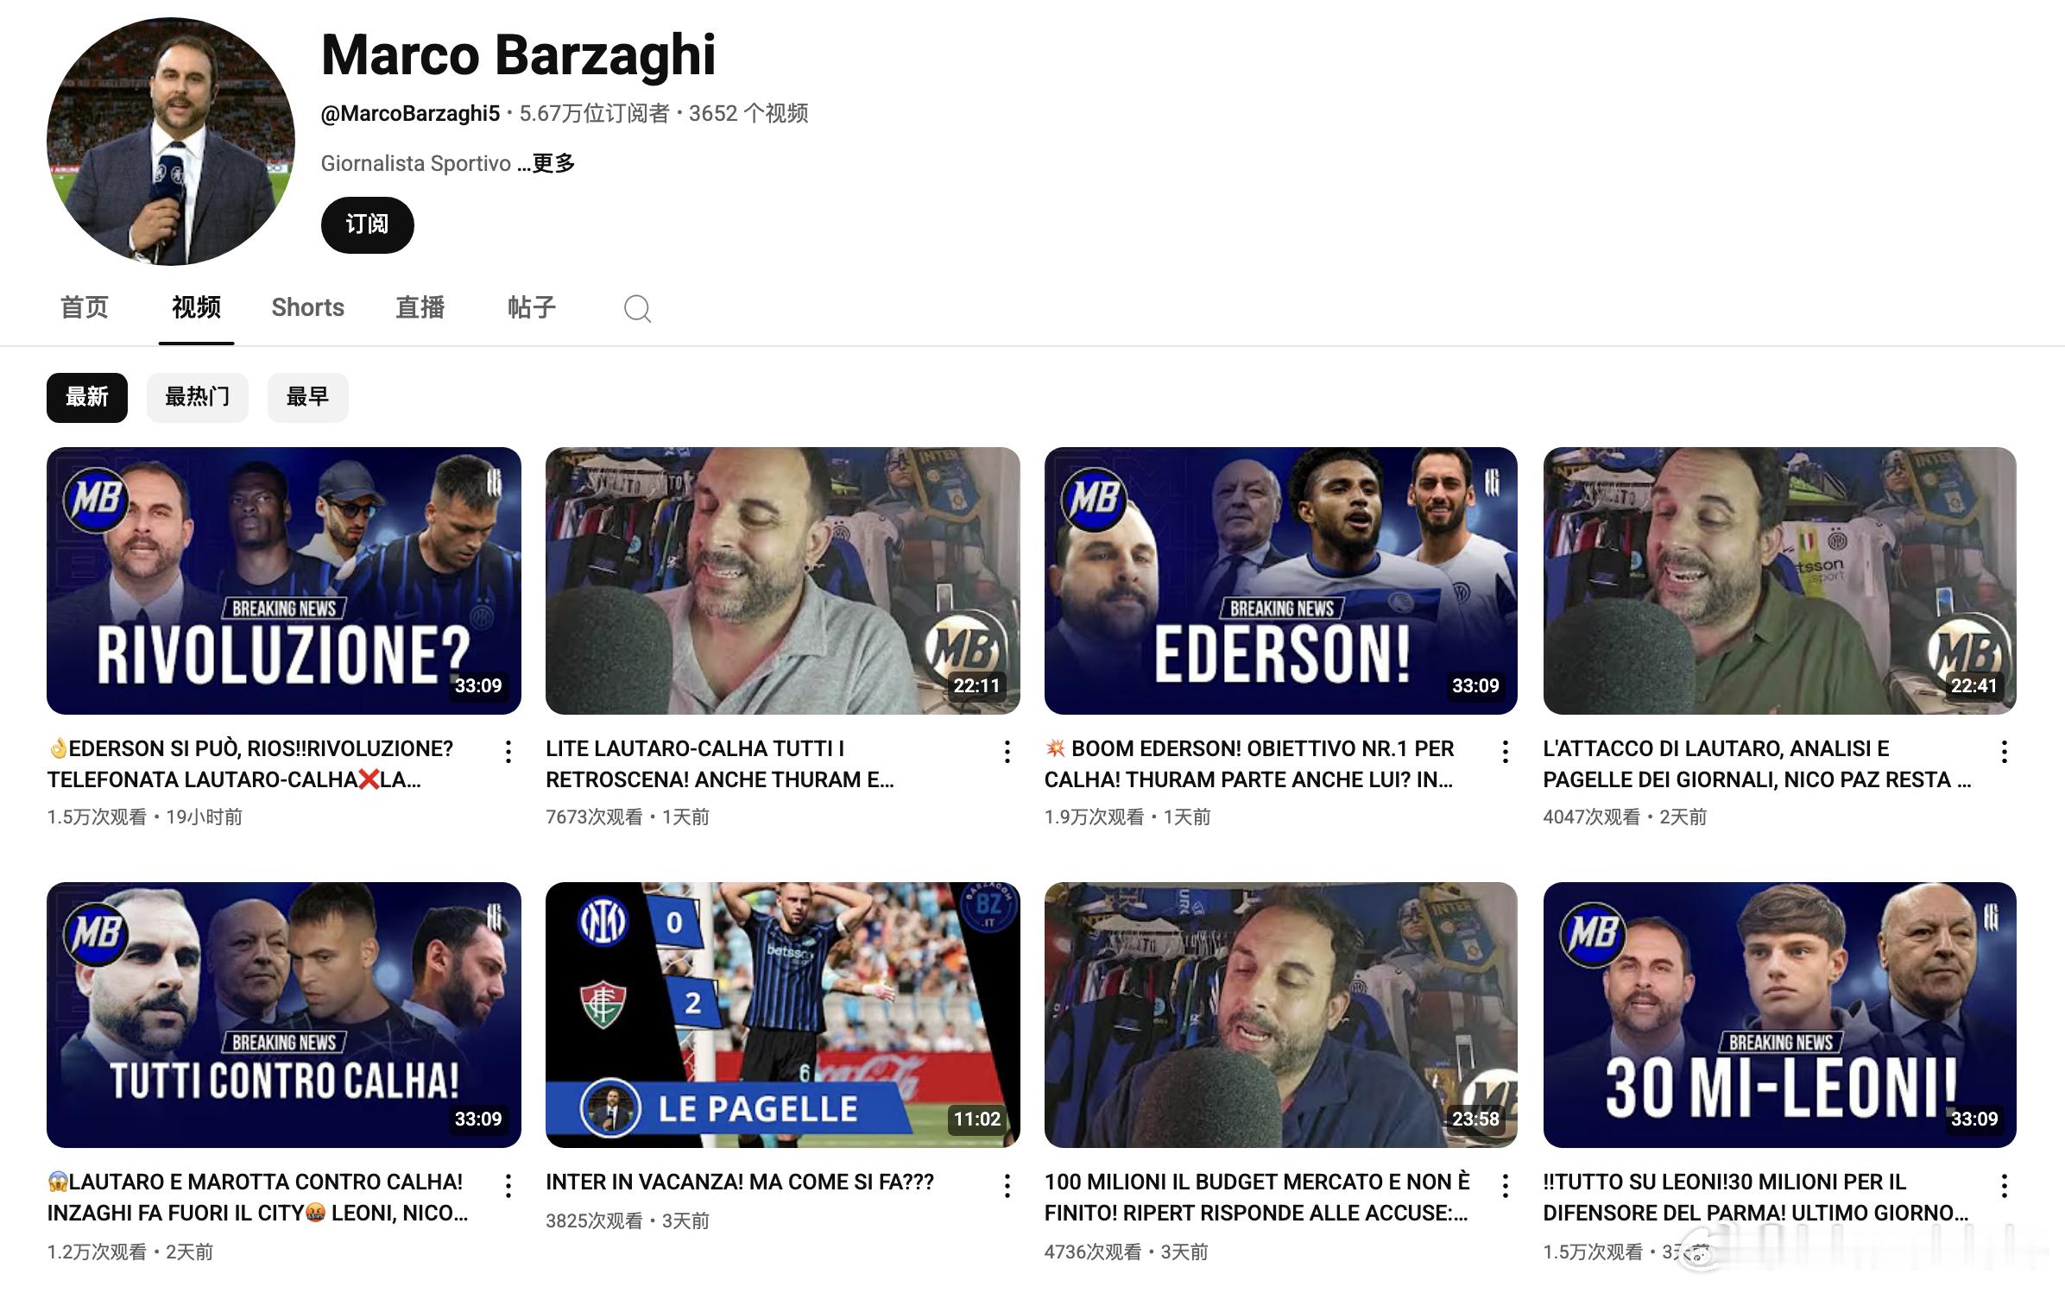Click Marco Barzaghi channel avatar

pyautogui.click(x=171, y=142)
